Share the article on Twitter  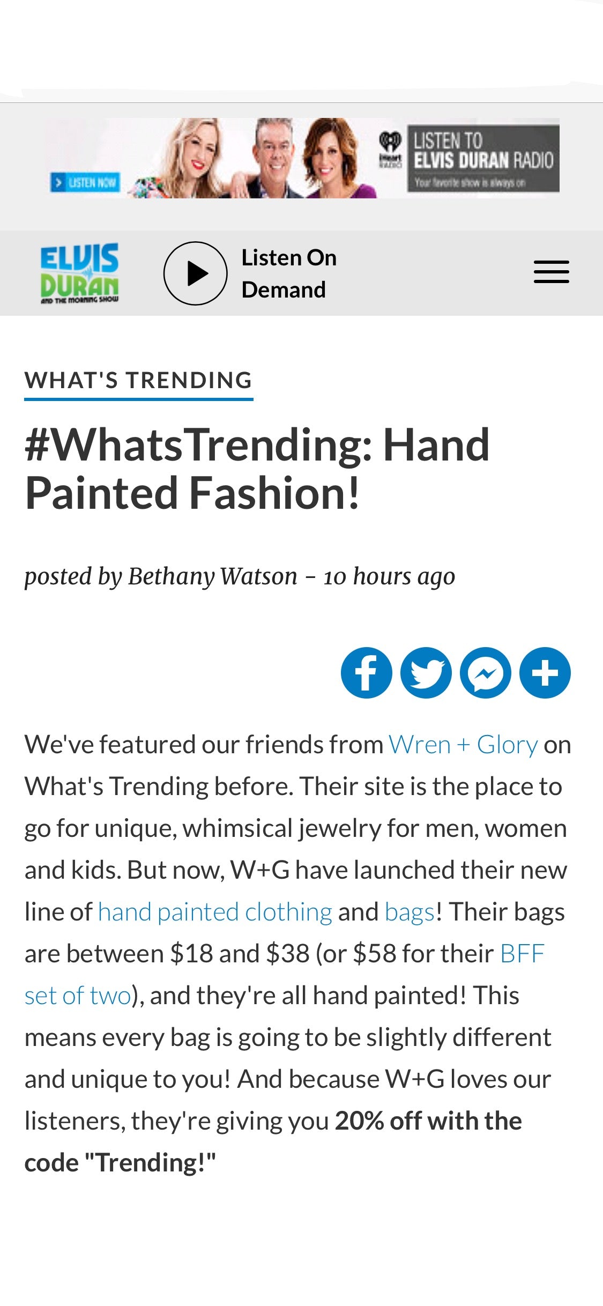tap(426, 673)
